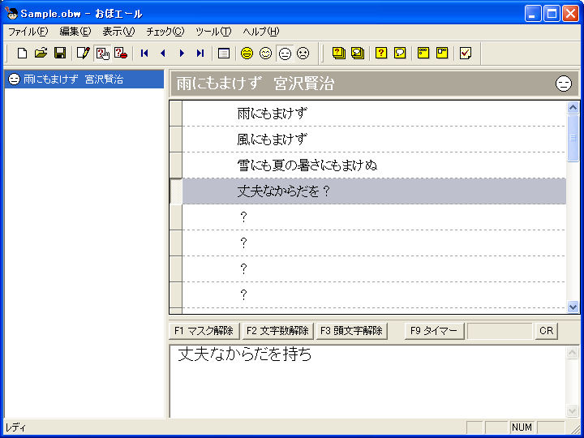The width and height of the screenshot is (584, 438).
Task: Jump to first item with skip-back arrow
Action: [144, 54]
